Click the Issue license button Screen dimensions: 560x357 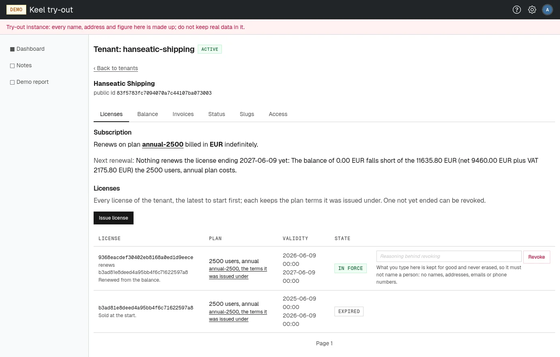[113, 218]
